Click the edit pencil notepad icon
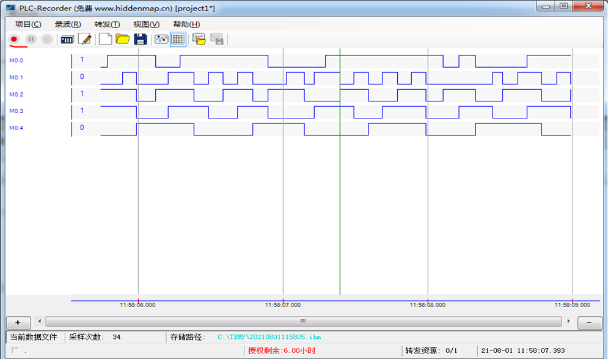Screen dimensions: 608x359 click(85, 39)
